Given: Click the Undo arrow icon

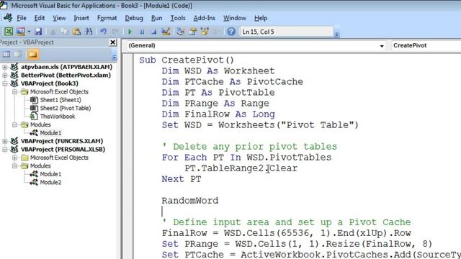Looking at the screenshot, I should point(103,32).
